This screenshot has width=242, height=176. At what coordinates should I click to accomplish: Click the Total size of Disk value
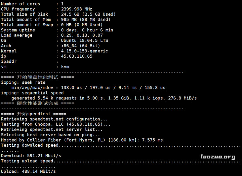click(x=88, y=14)
